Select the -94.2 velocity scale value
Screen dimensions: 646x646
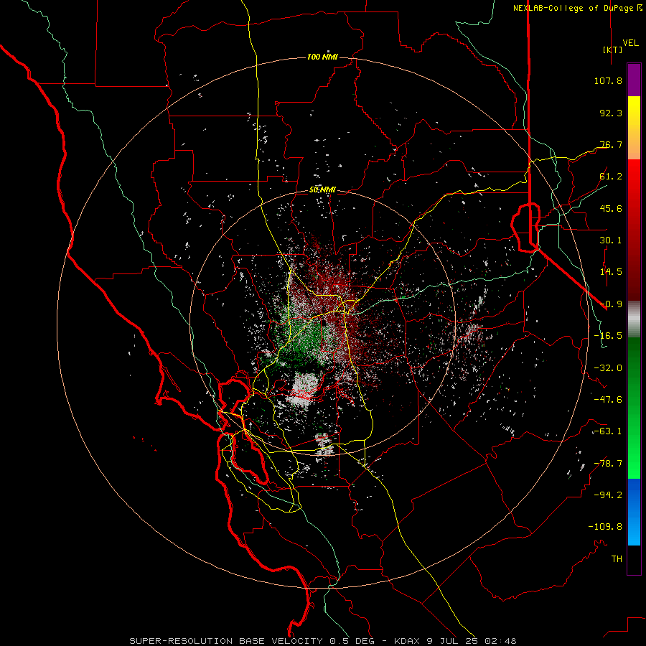click(608, 495)
